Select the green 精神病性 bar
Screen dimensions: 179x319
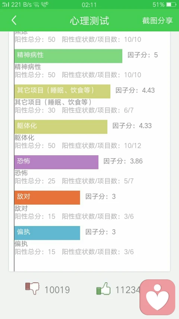(68, 56)
